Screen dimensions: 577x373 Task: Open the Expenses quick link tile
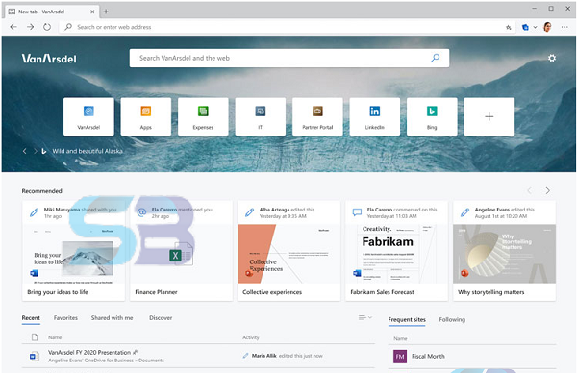(x=203, y=116)
